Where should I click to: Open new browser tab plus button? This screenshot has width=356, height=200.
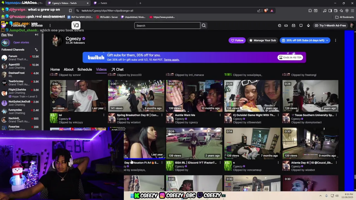coord(140,3)
